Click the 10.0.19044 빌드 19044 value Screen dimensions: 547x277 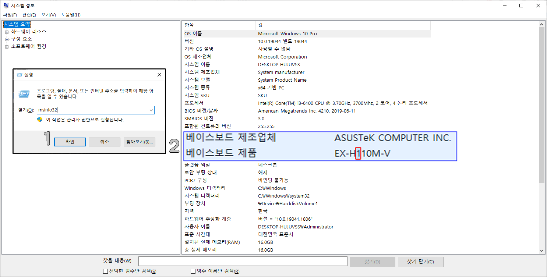[282, 41]
